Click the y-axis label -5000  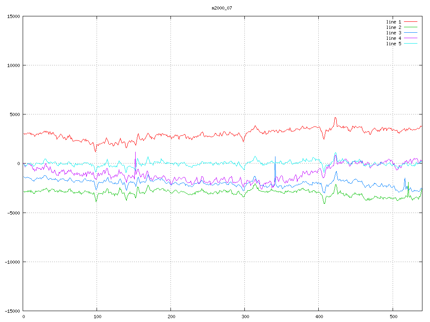pos(14,213)
